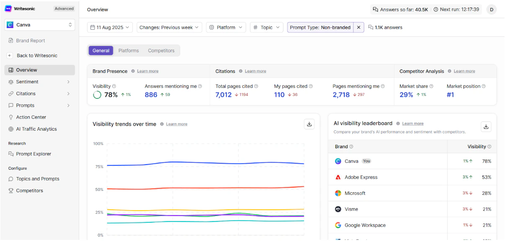
Task: Click Learn more next to Citations header
Action: coord(255,71)
